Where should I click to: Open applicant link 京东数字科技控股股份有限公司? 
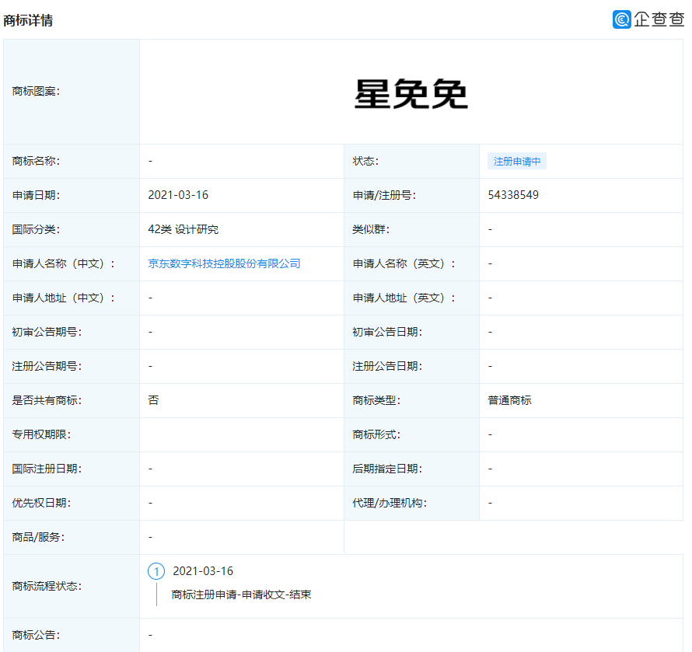(224, 263)
